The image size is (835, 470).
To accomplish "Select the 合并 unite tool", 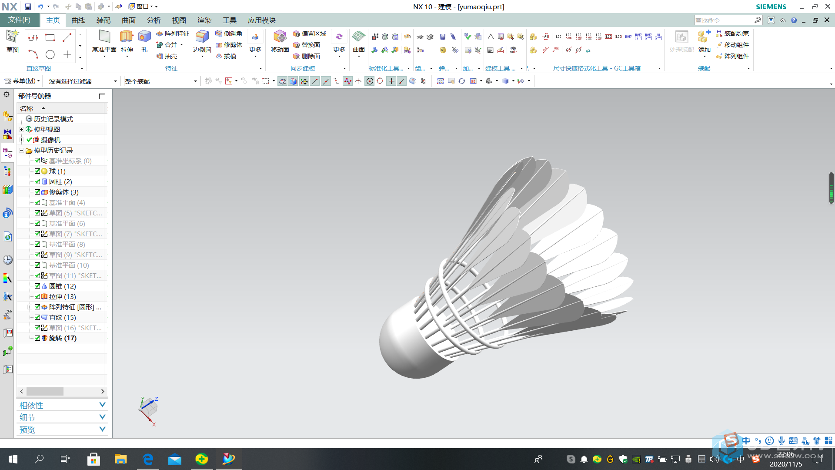I will click(167, 45).
